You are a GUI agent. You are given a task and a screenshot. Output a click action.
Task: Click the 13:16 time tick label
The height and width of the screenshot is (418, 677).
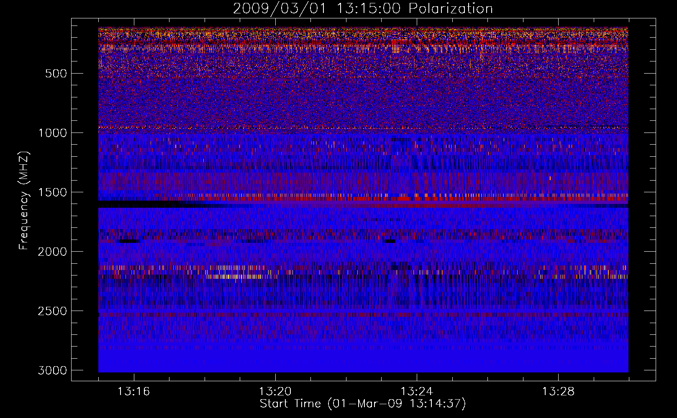(x=133, y=392)
